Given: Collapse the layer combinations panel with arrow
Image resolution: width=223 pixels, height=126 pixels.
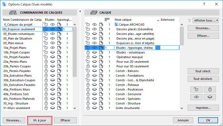Looking at the screenshot, I should pyautogui.click(x=80, y=11).
